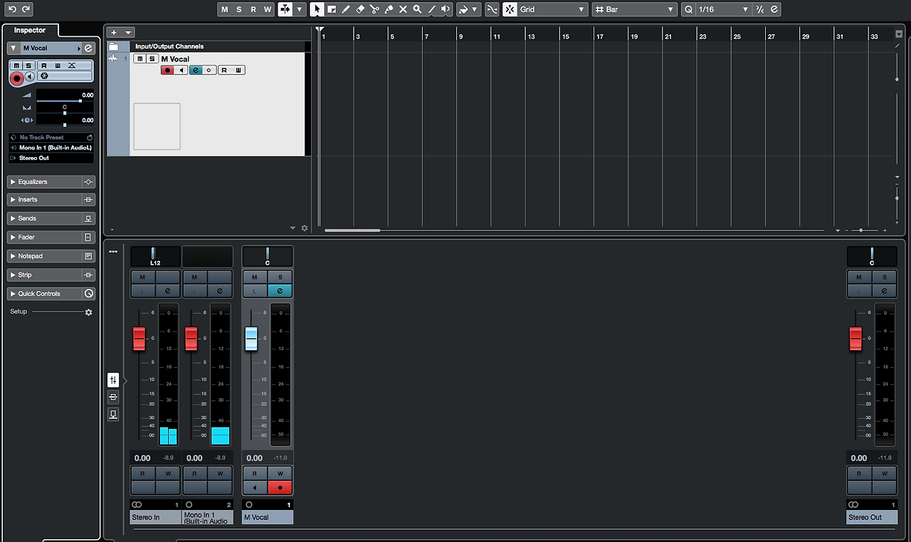Screen dimensions: 911x542
Task: Click the Color tool paint bucket
Action: (x=463, y=9)
